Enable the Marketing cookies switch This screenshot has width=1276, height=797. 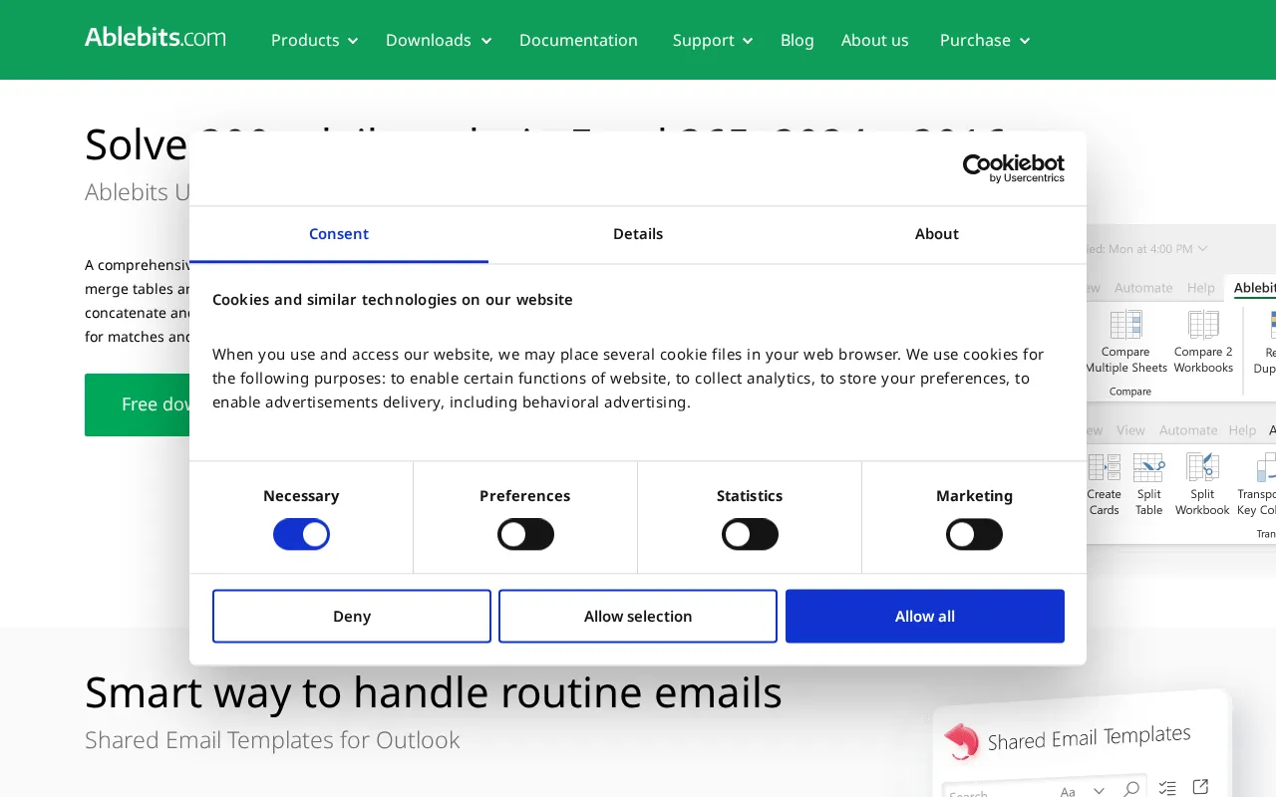(x=974, y=535)
